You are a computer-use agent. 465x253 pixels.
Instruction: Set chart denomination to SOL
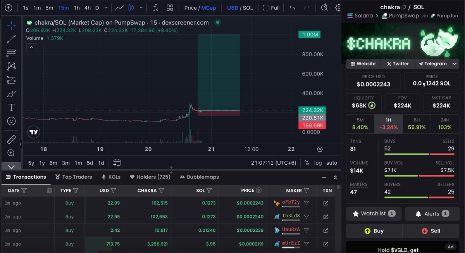[x=248, y=8]
